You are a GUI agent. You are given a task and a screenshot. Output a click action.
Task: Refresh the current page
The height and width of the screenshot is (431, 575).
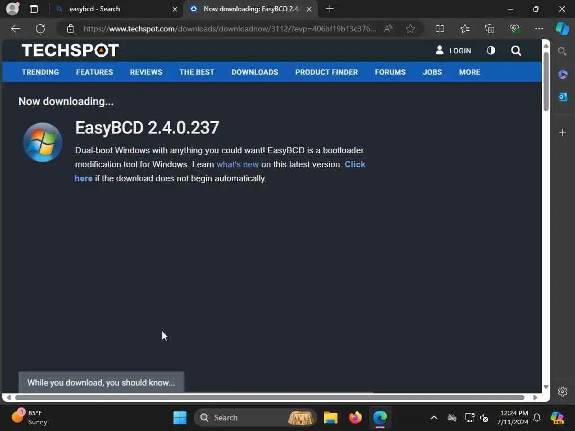tap(40, 29)
